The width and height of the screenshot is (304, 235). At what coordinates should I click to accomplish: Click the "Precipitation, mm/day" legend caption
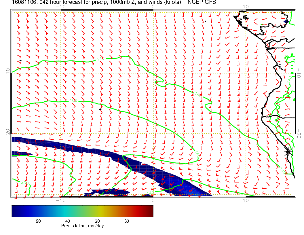(82, 226)
